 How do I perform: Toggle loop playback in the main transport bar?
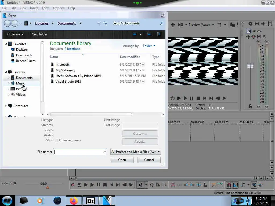pos(79,185)
